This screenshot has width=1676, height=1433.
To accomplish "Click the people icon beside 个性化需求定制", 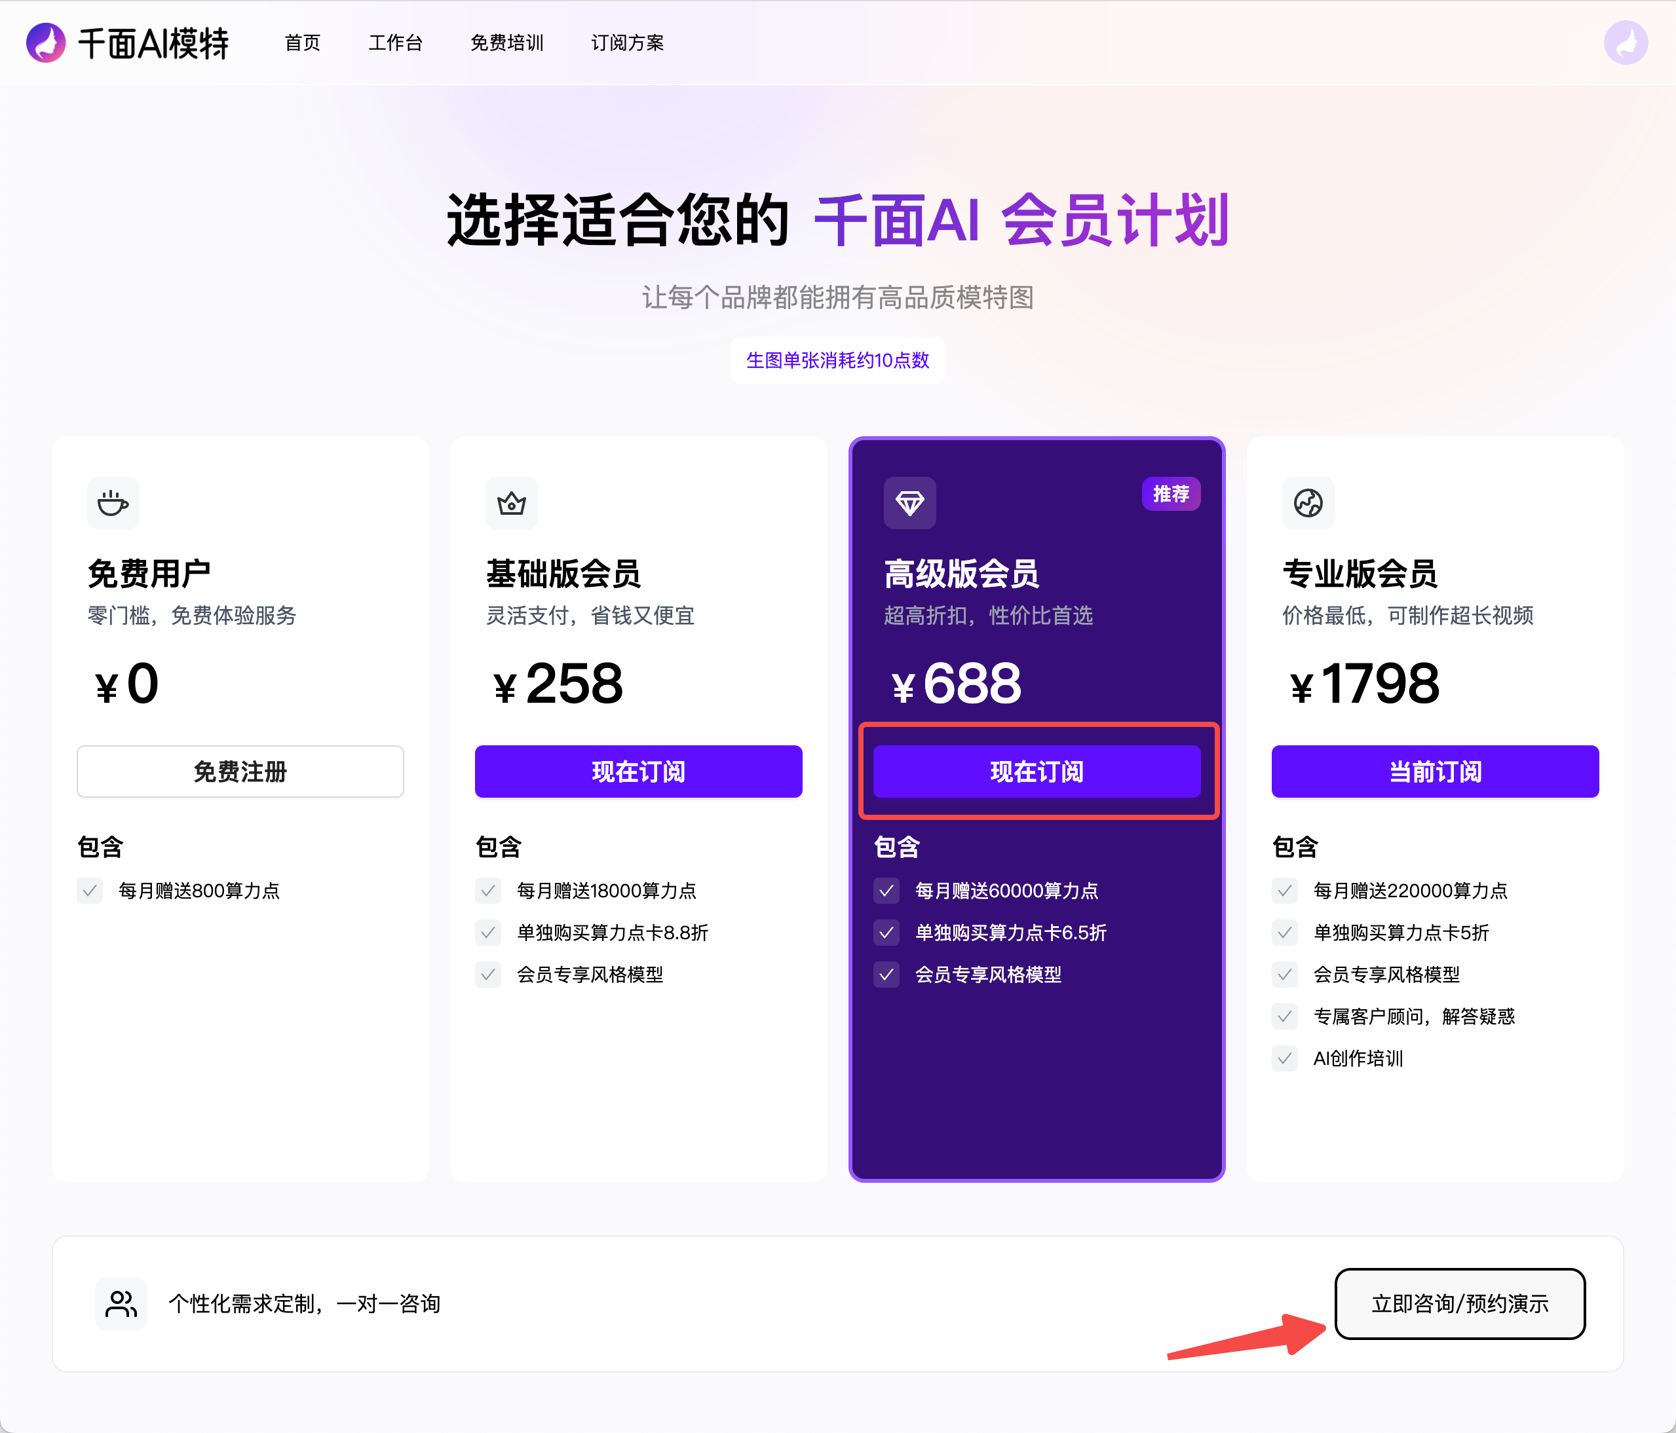I will pos(121,1303).
